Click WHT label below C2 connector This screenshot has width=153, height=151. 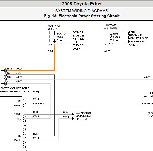pos(107,51)
